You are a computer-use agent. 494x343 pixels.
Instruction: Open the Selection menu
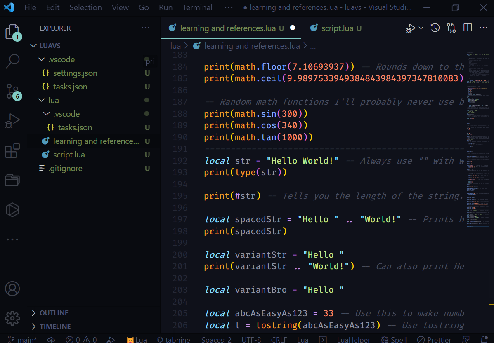point(85,7)
